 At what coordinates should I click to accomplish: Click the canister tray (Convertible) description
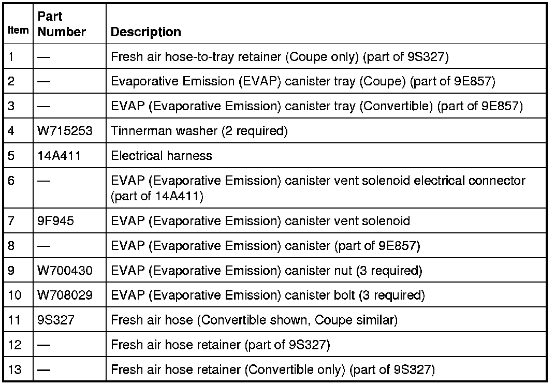[317, 106]
